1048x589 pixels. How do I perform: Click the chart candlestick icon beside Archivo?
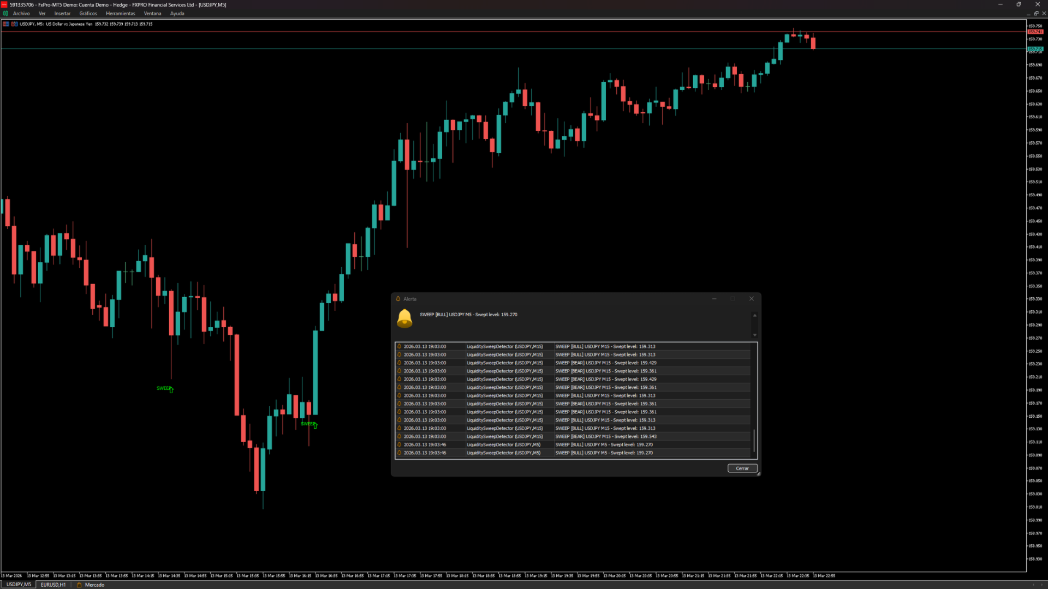tap(5, 14)
